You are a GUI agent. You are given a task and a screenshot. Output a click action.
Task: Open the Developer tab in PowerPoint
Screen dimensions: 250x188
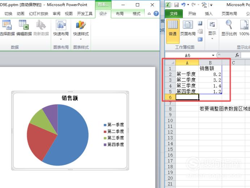(x=85, y=14)
